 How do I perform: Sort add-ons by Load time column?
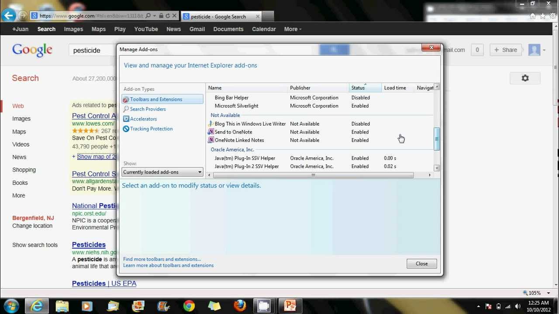(398, 88)
